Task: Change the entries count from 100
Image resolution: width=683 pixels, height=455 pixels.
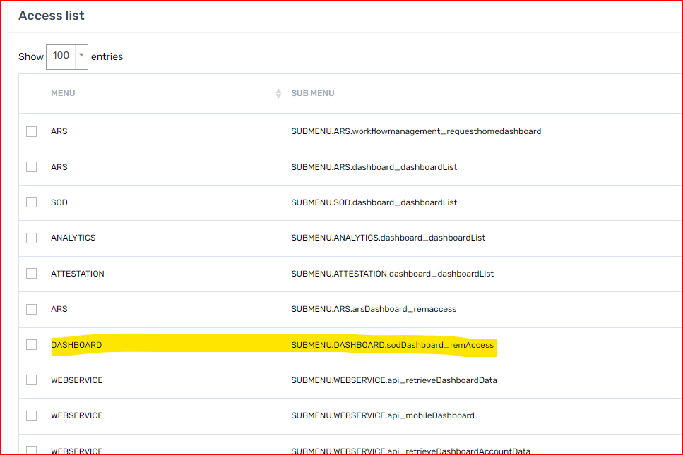Action: pos(66,55)
